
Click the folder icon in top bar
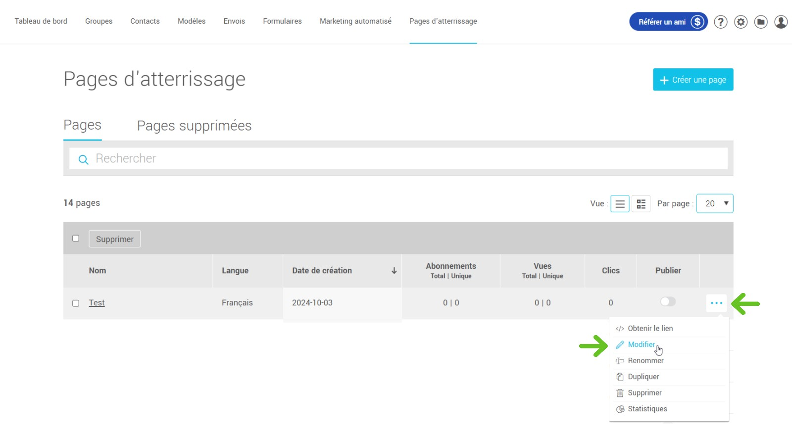(x=761, y=22)
